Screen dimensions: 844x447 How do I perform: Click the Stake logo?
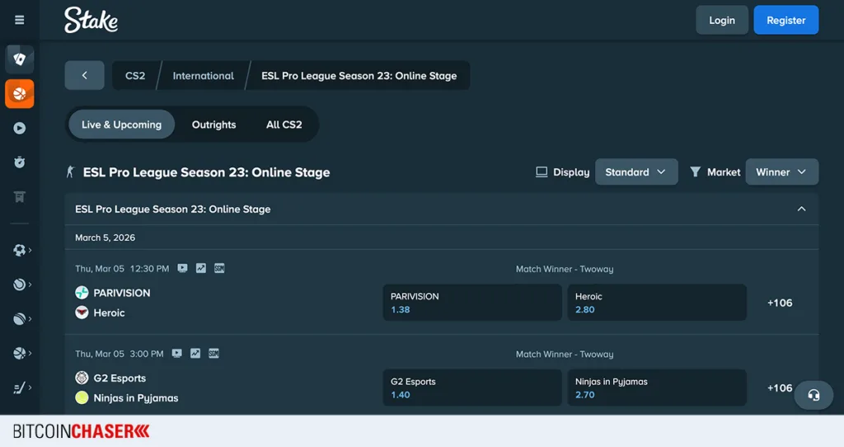(91, 20)
